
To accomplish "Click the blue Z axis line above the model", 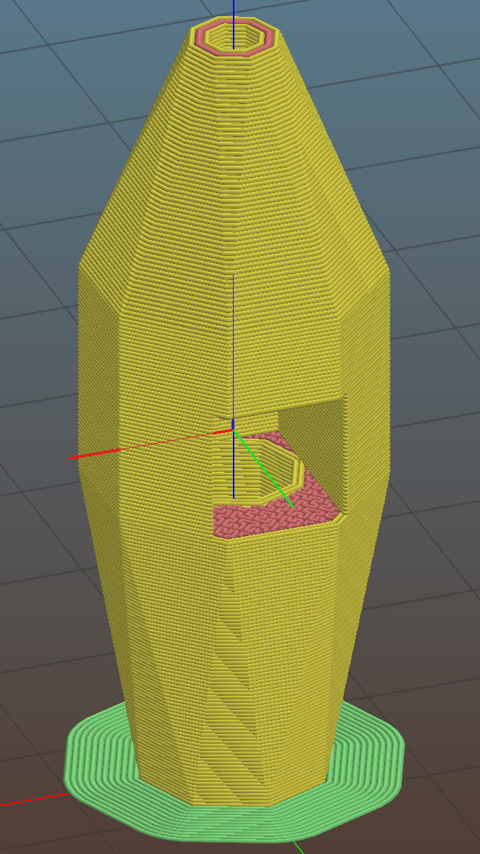I will 234,8.
